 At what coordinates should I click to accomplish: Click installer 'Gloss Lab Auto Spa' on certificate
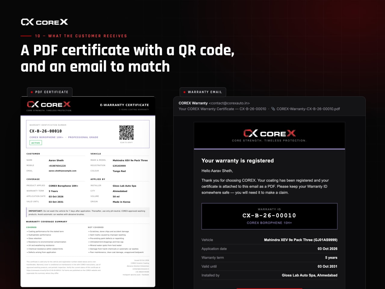(x=125, y=186)
